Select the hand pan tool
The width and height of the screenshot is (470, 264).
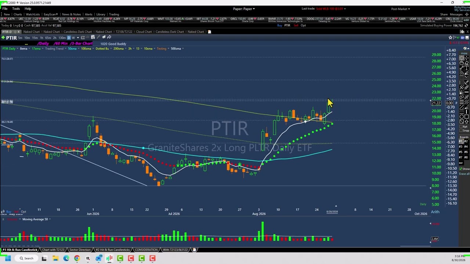462,63
